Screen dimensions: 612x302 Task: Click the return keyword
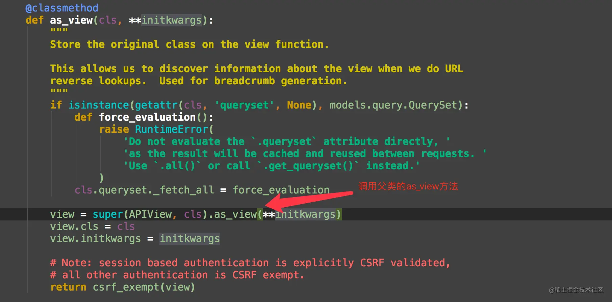68,287
